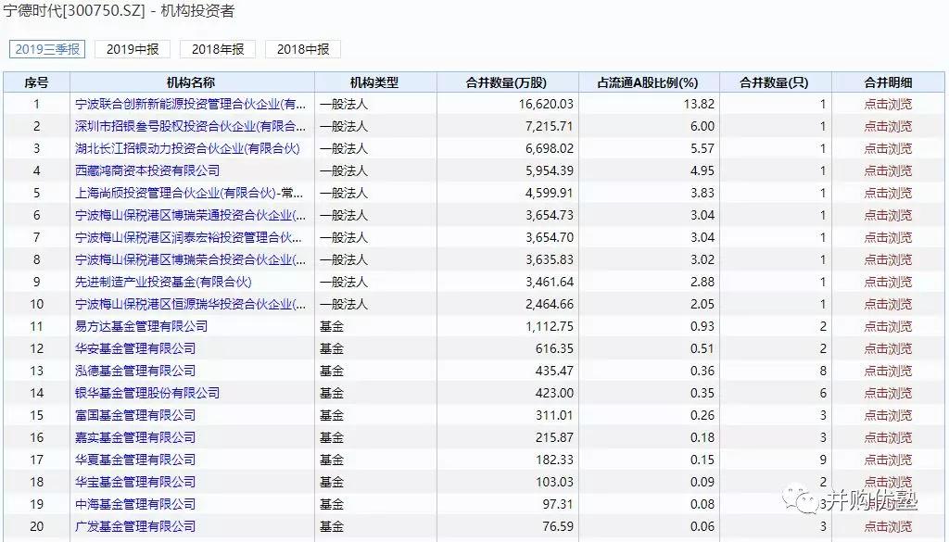Click 点击浏览 for 西藏鸿商资本 row
Screen dimensions: 949x542
(x=887, y=170)
